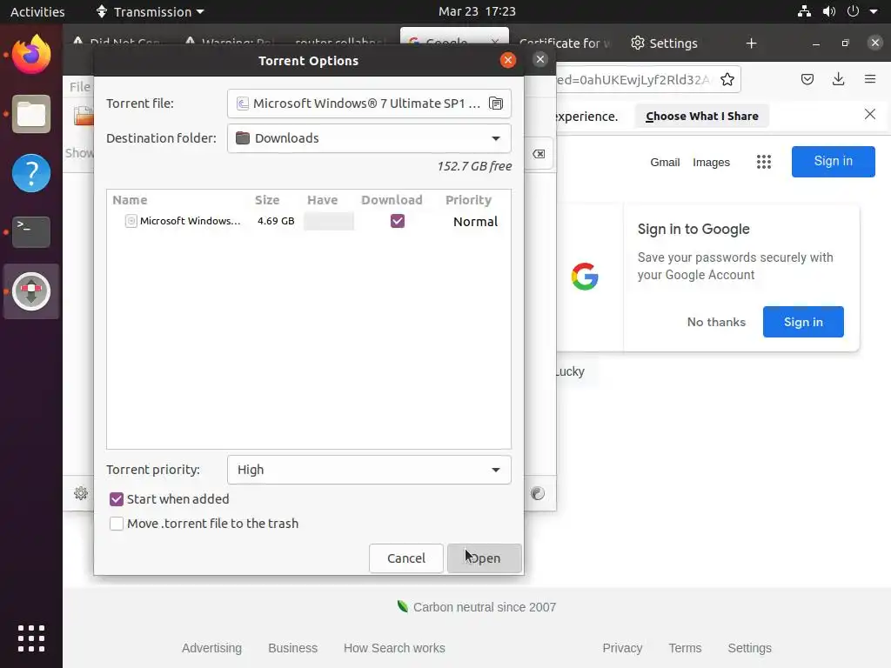Expand the system menu arrow in top bar

874,11
